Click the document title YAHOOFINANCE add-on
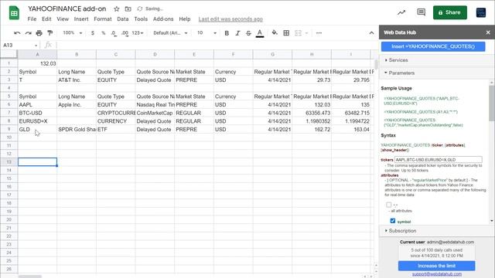The width and height of the screenshot is (495, 278). (67, 8)
